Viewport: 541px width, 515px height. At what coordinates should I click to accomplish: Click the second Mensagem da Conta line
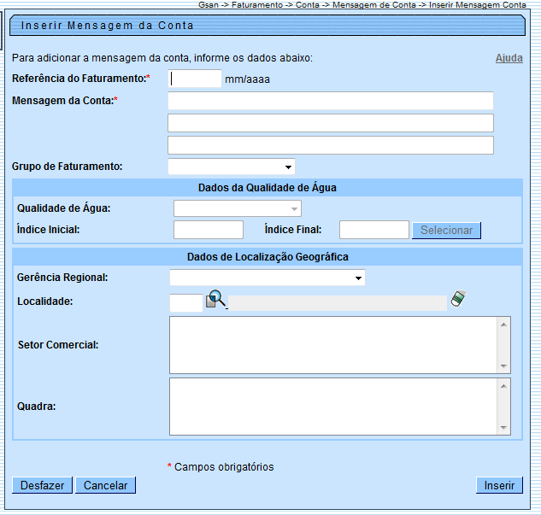coord(330,123)
